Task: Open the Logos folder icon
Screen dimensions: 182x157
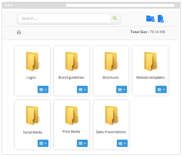Action: pos(33,62)
